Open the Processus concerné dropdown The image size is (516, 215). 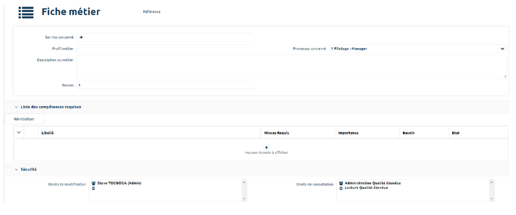502,49
